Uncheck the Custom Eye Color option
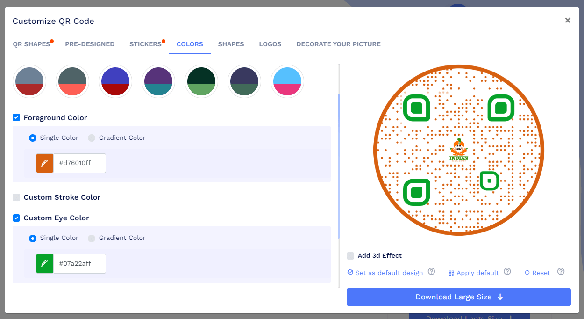 pos(16,217)
